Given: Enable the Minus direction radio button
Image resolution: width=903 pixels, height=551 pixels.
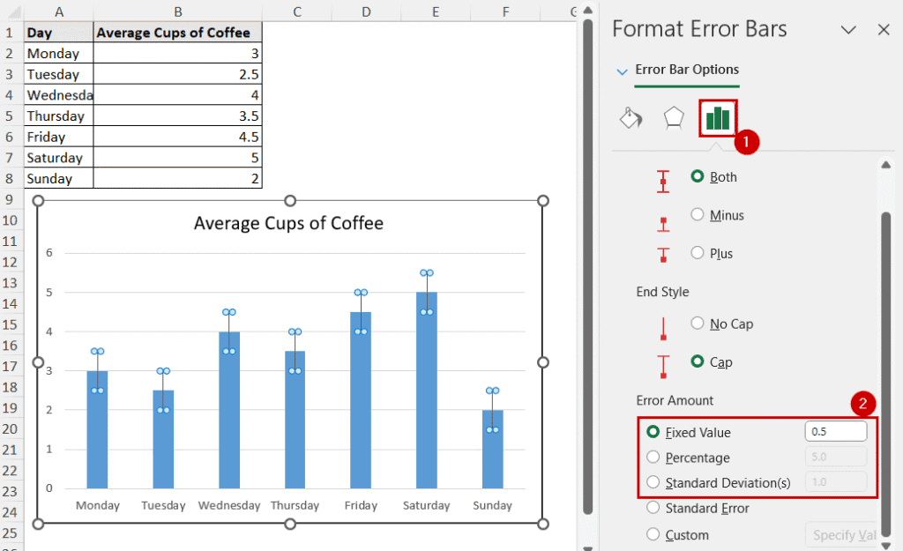Looking at the screenshot, I should click(697, 214).
